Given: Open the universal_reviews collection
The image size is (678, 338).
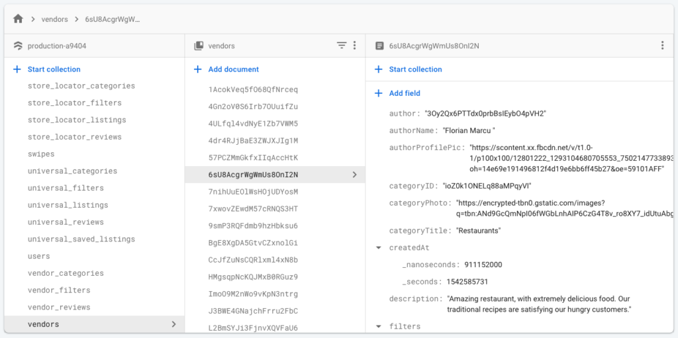Looking at the screenshot, I should pos(66,222).
